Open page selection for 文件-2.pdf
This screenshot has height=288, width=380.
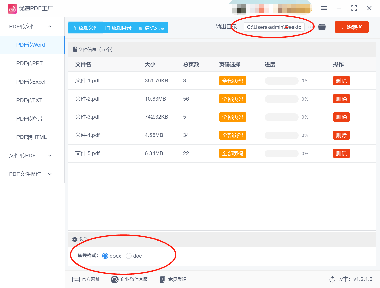233,99
